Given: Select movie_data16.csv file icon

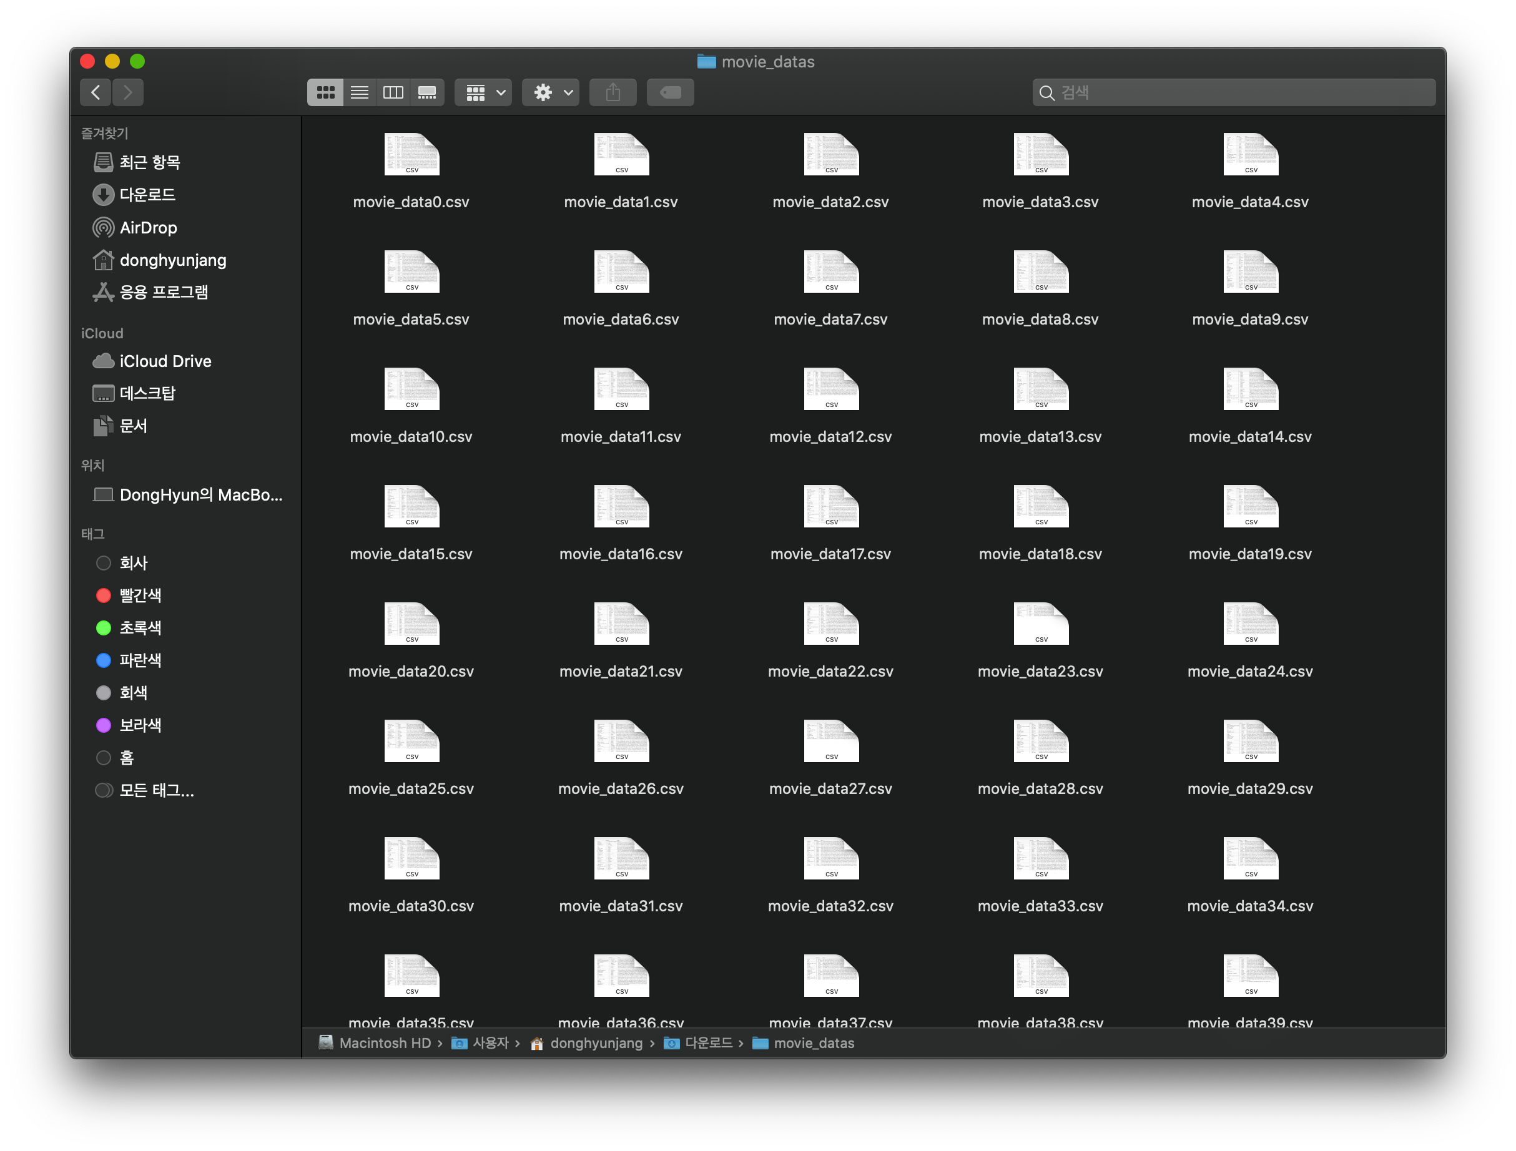Looking at the screenshot, I should [x=621, y=506].
